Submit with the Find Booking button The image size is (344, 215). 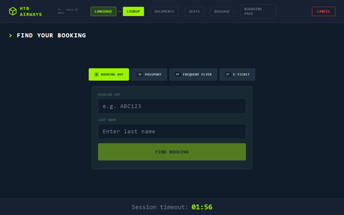coord(172,152)
